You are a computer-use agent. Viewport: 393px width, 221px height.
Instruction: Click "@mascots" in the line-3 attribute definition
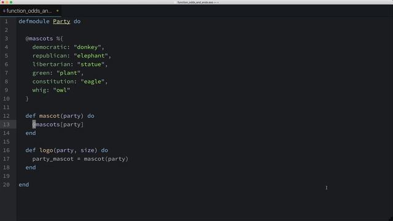pyautogui.click(x=39, y=39)
